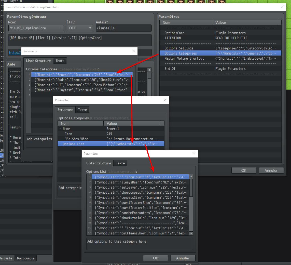The width and height of the screenshot is (291, 265).
Task: Close the Options List Paramètre dialog
Action: pos(194,153)
